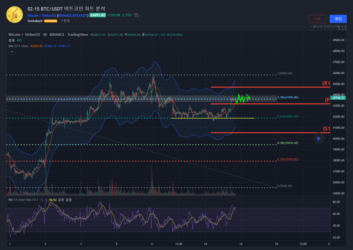Click the green zigzag arrow drawing

click(x=243, y=98)
